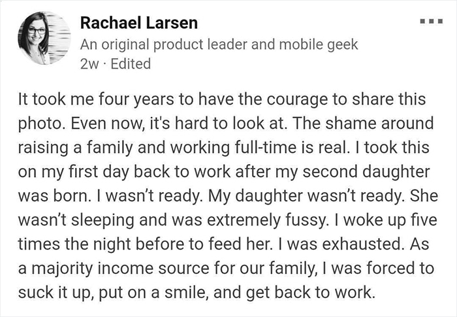Click the sentence 'My daughter wasn't ready.'
The height and width of the screenshot is (317, 457).
(x=306, y=196)
